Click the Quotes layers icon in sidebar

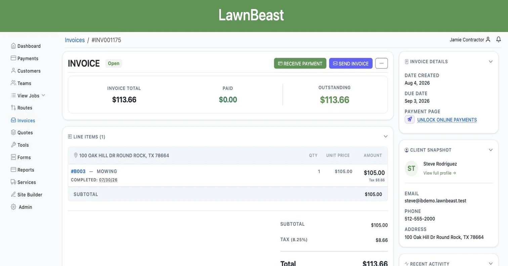[13, 132]
